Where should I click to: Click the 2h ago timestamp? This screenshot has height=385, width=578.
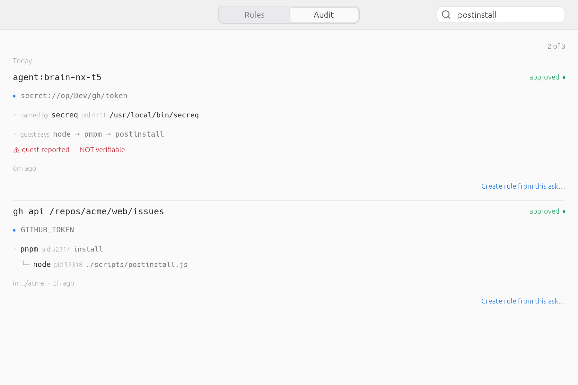(64, 283)
